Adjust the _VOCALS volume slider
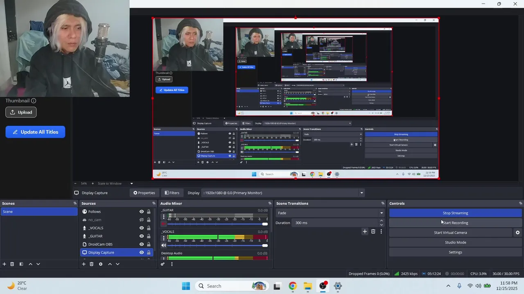Screen dimensions: 524x294 (217, 245)
